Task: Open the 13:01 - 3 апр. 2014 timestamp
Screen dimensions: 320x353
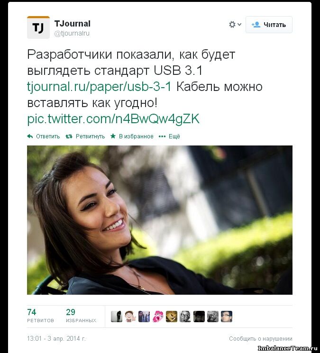Action: point(56,338)
